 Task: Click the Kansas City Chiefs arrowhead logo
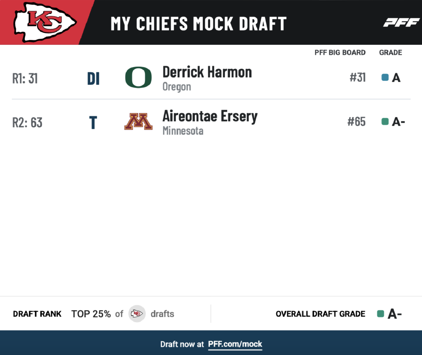45,22
